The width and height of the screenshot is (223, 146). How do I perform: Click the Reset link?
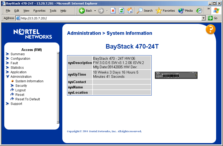(x=20, y=95)
